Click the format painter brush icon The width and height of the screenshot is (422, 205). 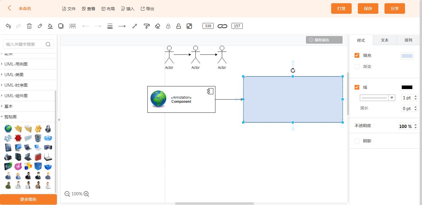[147, 26]
